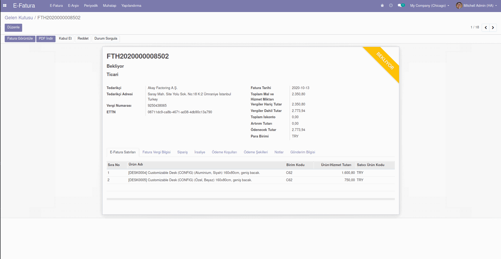Viewport: 501px width, 259px height.
Task: Open the activities clock icon
Action: coord(391,5)
